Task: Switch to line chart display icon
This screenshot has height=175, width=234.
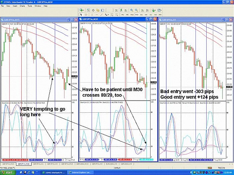Action: (126, 10)
